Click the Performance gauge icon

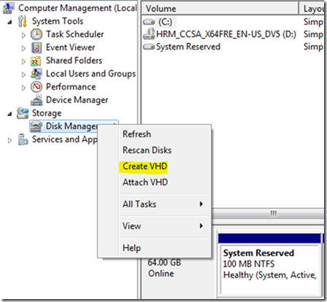(36, 87)
